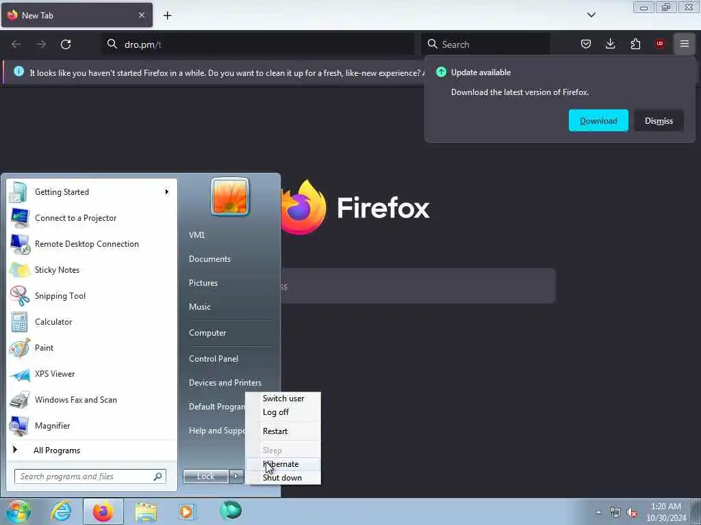Click the muted volume tray icon
The height and width of the screenshot is (525, 701).
click(632, 513)
